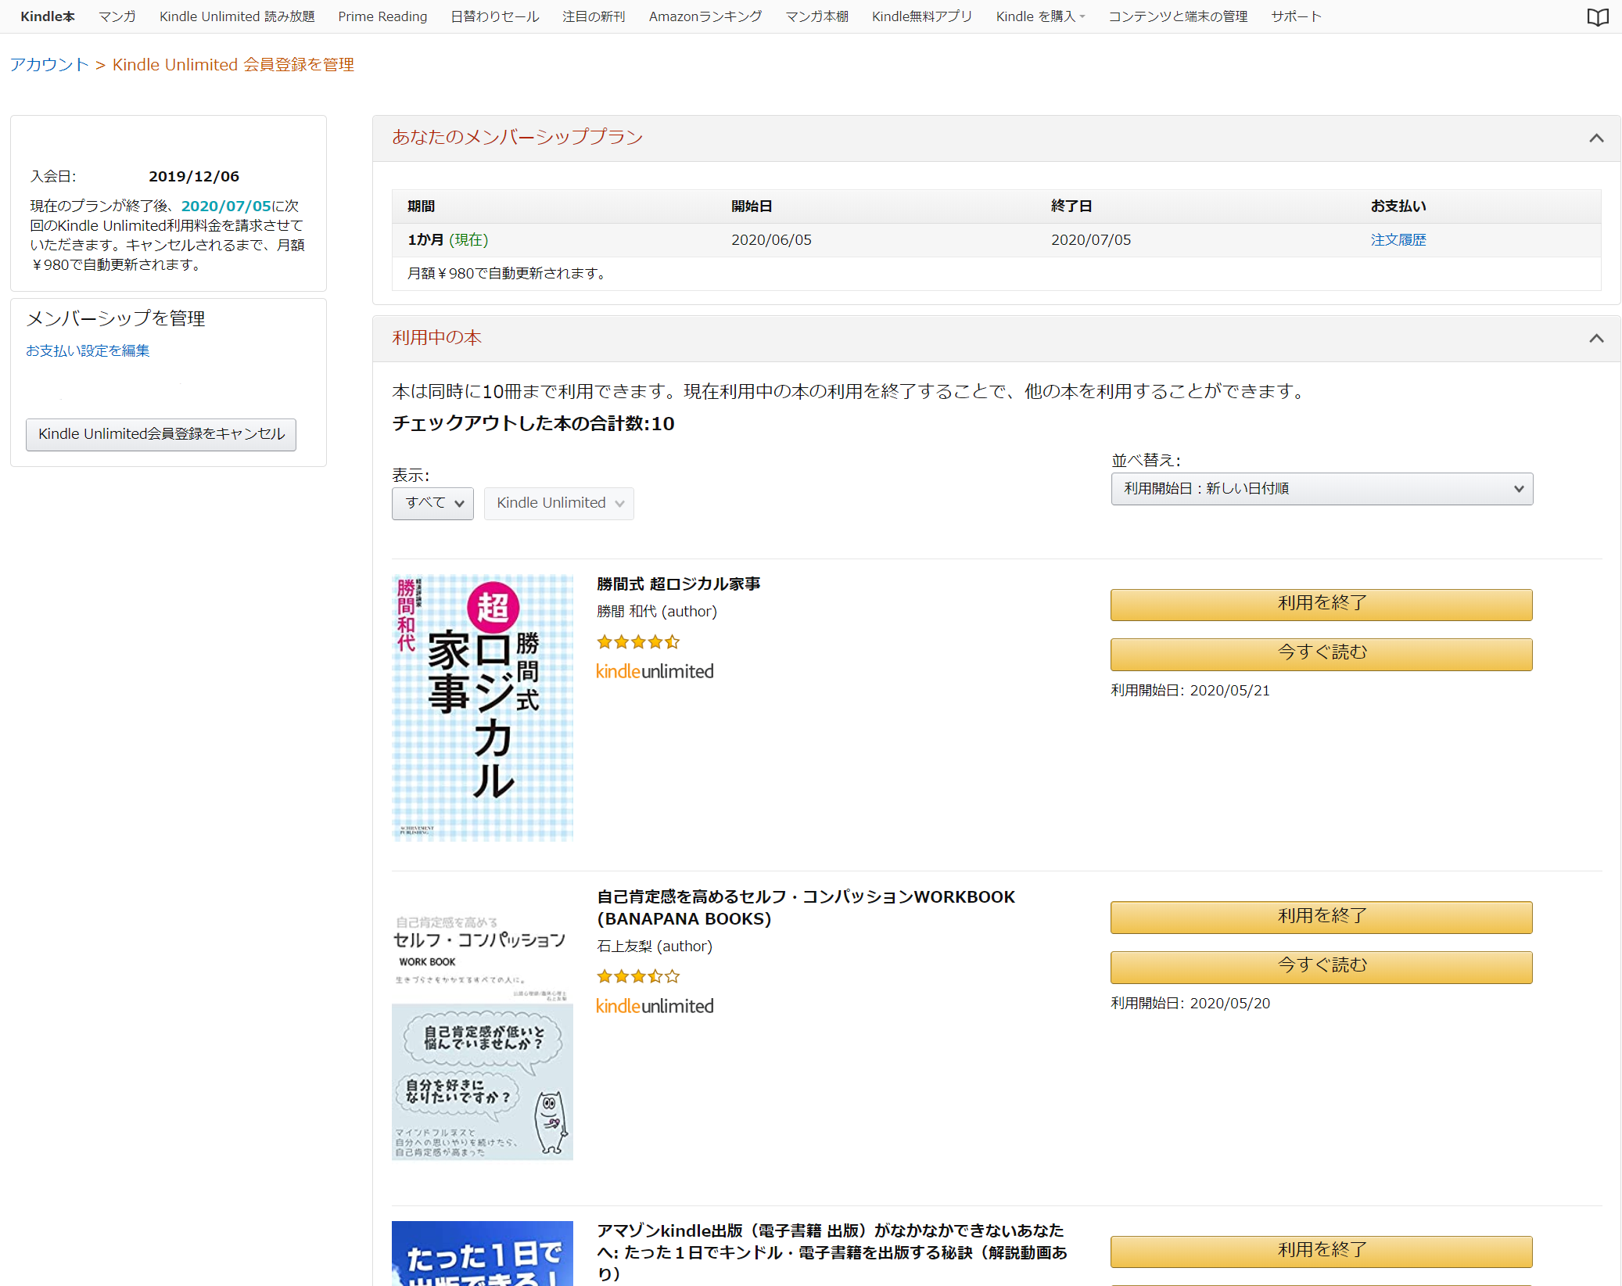1622x1286 pixels.
Task: Click the アカウント breadcrumb link
Action: click(49, 65)
